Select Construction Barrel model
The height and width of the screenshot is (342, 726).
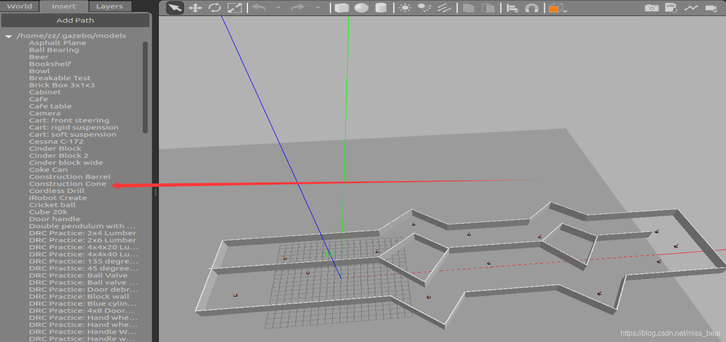(x=70, y=177)
